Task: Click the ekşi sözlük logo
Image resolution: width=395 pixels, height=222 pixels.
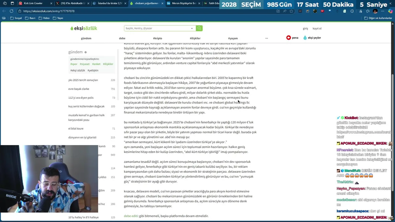Action: (84, 28)
